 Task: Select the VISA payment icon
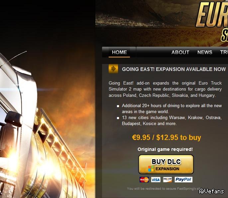156,180
